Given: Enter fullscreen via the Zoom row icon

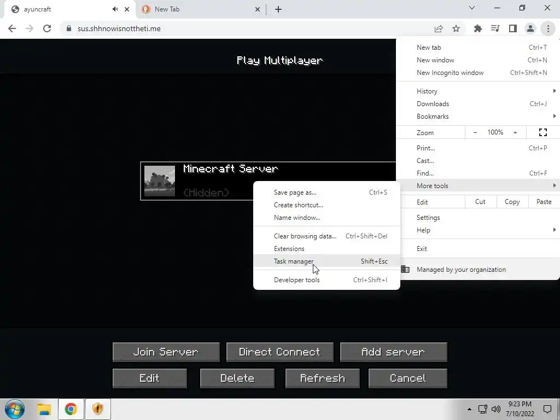Looking at the screenshot, I should (543, 132).
